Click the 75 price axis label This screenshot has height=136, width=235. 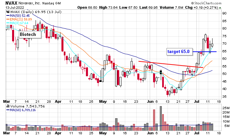tap(224, 36)
